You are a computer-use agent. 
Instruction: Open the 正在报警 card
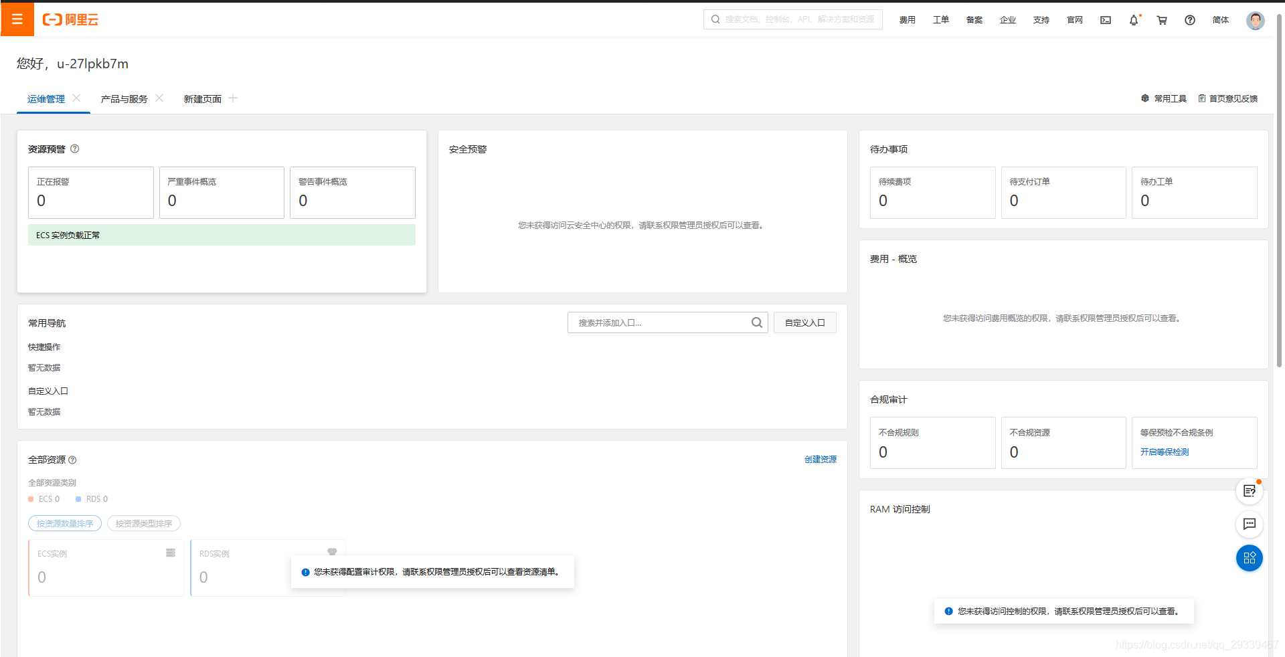[x=91, y=193]
